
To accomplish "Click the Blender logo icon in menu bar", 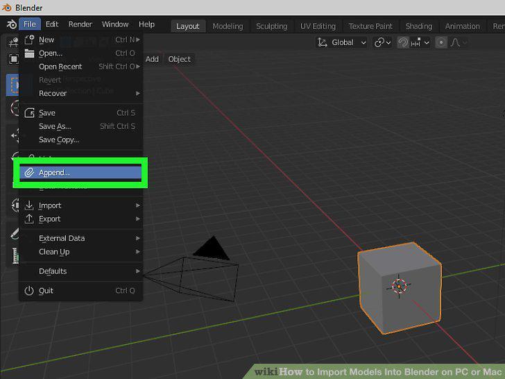I will point(12,24).
